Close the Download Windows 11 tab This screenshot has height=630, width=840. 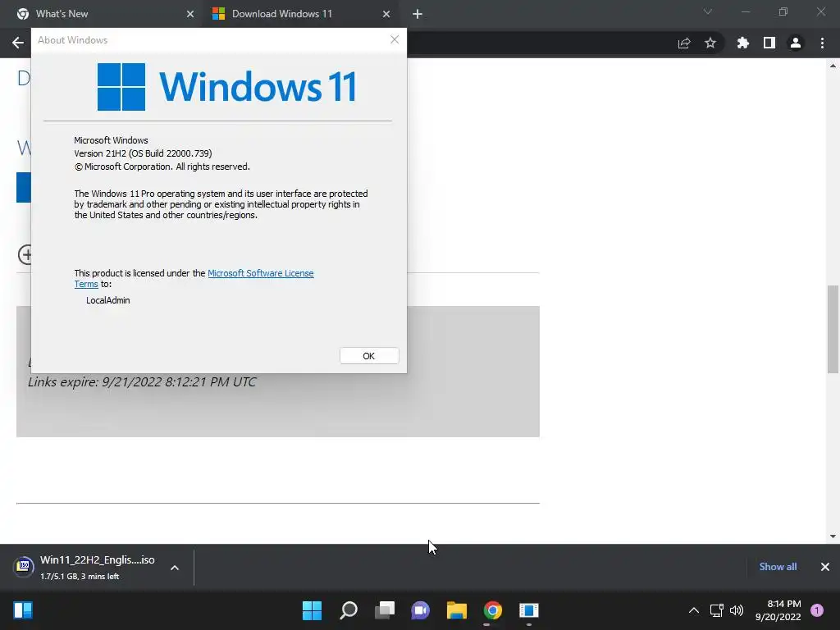click(386, 14)
